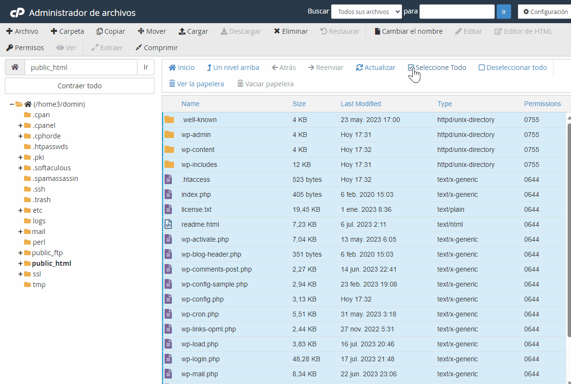Expand the public_ftp folder in tree
Viewport: 571px width, 384px height.
pyautogui.click(x=20, y=253)
